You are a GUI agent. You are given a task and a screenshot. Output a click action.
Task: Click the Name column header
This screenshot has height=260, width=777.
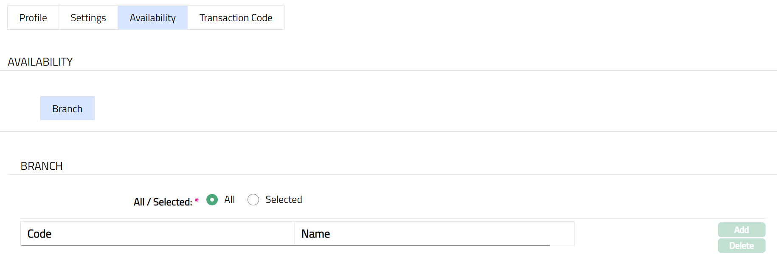315,234
